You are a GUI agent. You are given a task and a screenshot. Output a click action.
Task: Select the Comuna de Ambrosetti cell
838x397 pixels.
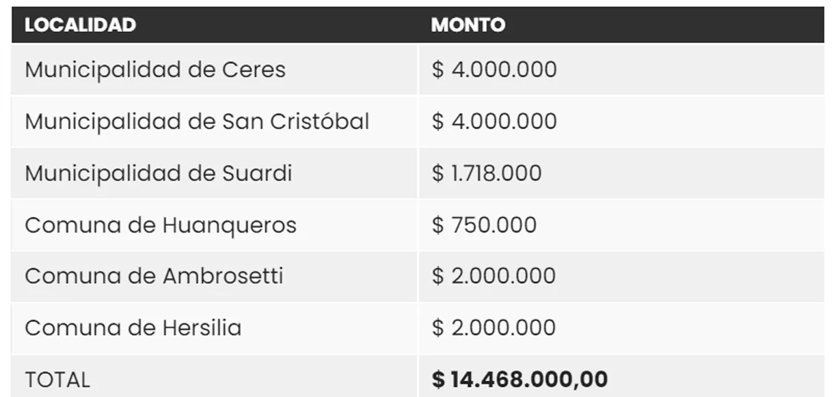tap(154, 276)
